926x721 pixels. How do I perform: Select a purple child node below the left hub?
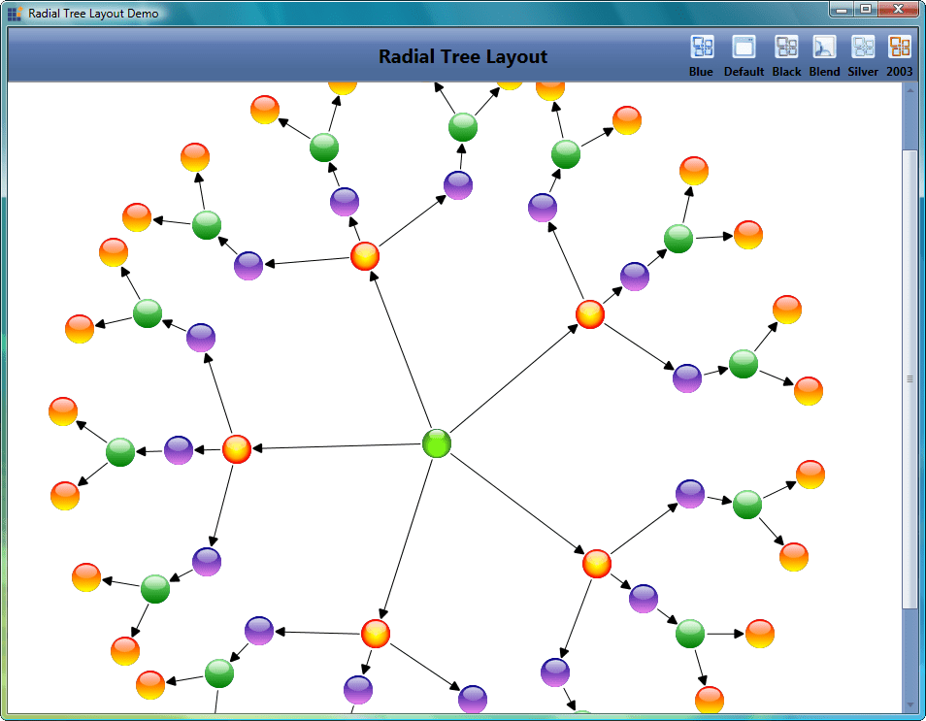pos(205,561)
